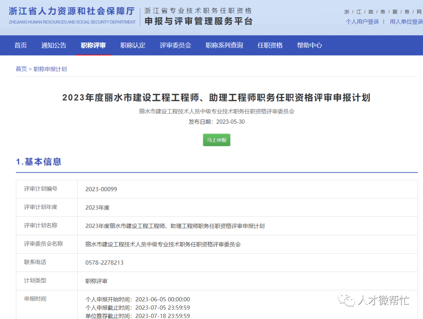The height and width of the screenshot is (319, 423).
Task: Open the 通知公告 announcements menu
Action: tap(54, 45)
